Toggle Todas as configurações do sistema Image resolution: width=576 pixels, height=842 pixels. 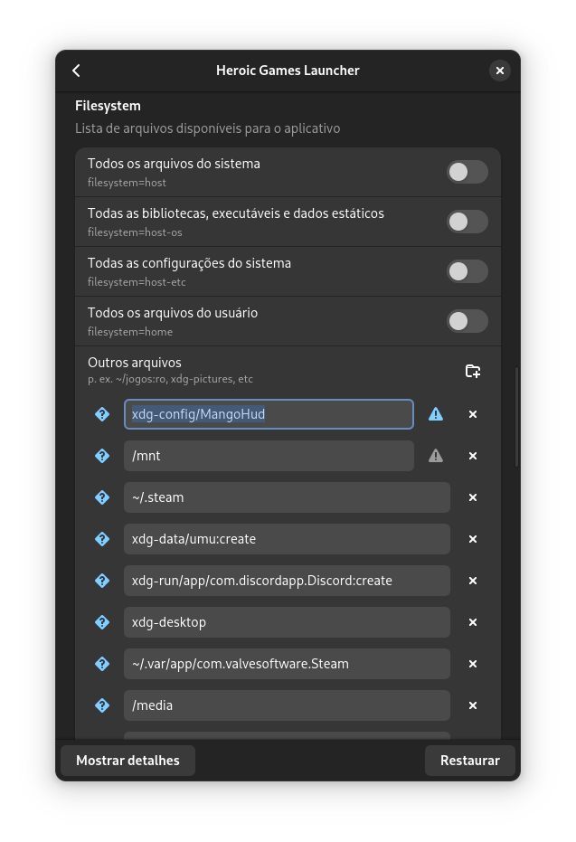coord(467,271)
